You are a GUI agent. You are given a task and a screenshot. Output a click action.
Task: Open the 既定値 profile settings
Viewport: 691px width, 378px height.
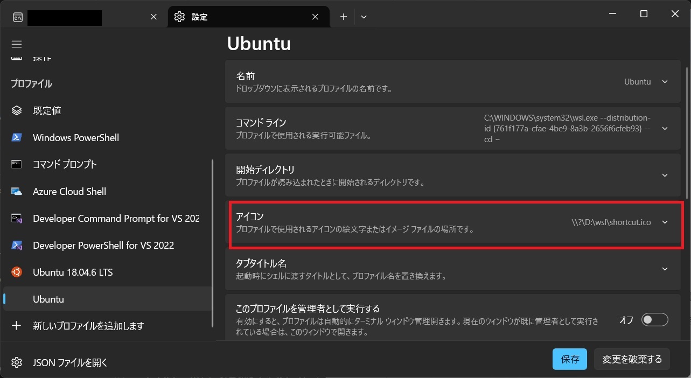coord(108,110)
